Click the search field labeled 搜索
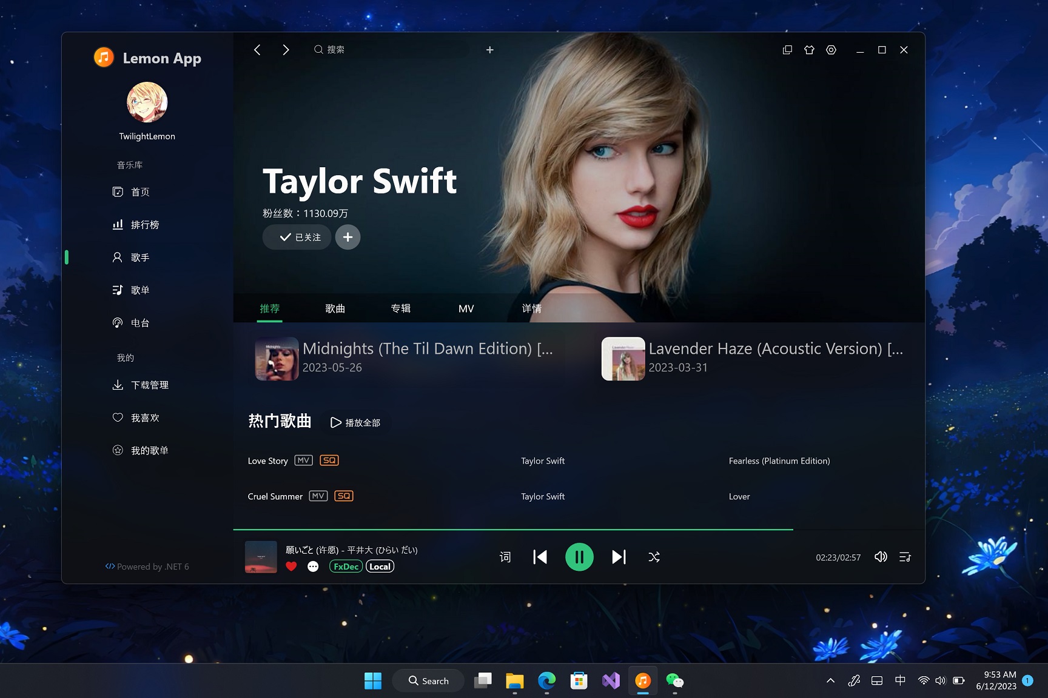 pyautogui.click(x=389, y=50)
